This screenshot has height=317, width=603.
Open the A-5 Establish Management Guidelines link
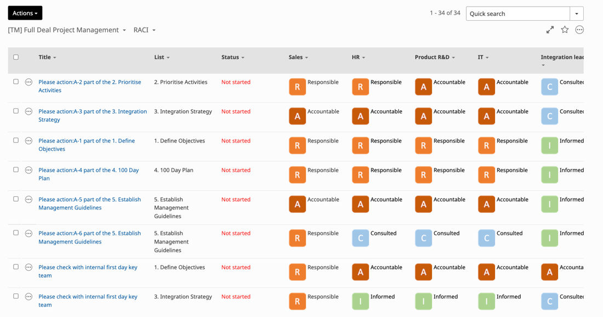click(90, 203)
